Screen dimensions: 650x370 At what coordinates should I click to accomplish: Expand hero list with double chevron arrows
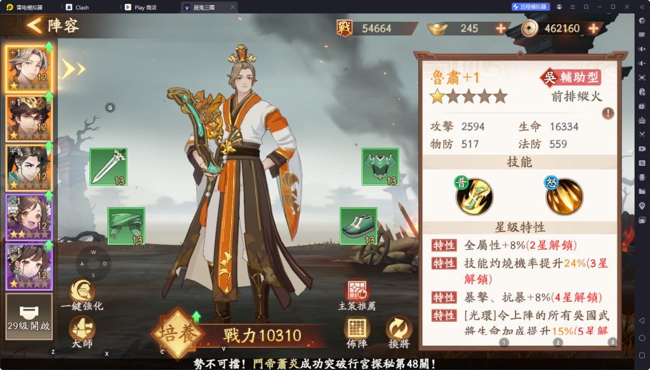(x=74, y=68)
